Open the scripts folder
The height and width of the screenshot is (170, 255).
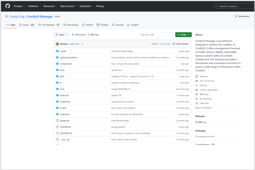click(x=63, y=108)
